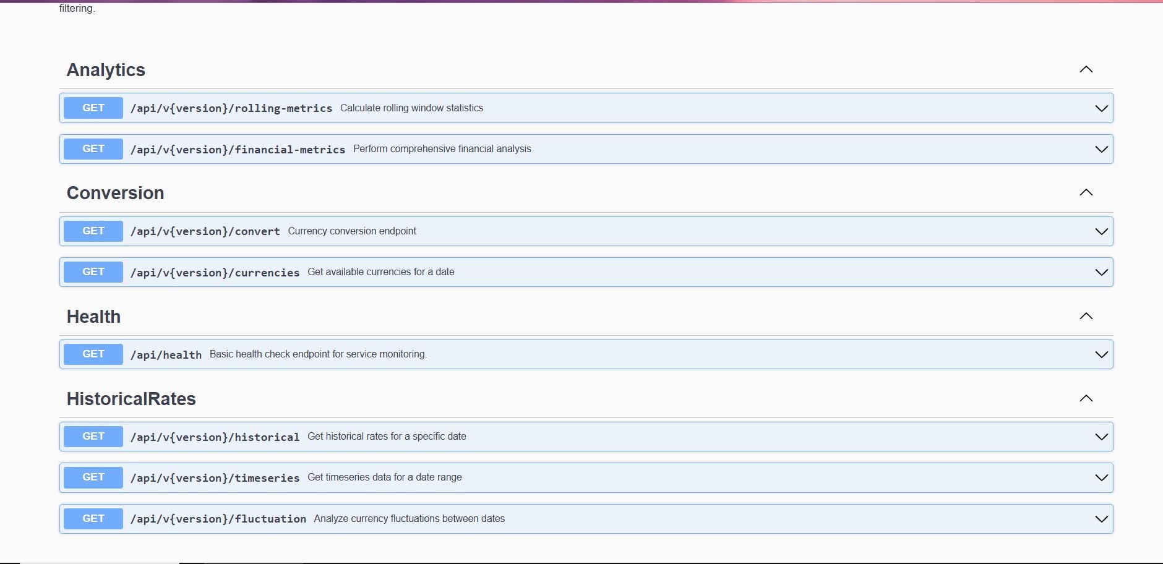Click the Analytics section heading
This screenshot has height=564, width=1163.
(x=106, y=69)
